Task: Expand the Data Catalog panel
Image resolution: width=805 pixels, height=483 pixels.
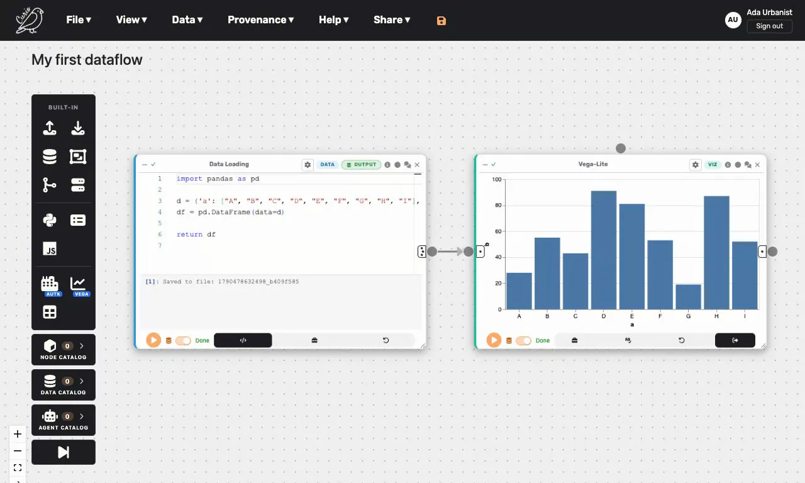Action: [64, 385]
